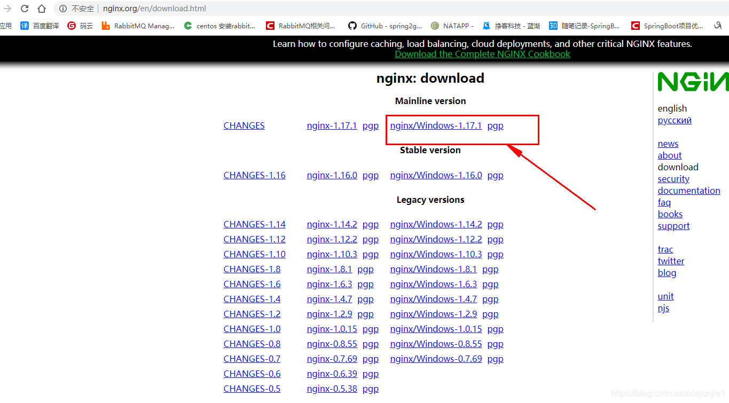Open SpringBoot项目优... bookmark

(668, 26)
